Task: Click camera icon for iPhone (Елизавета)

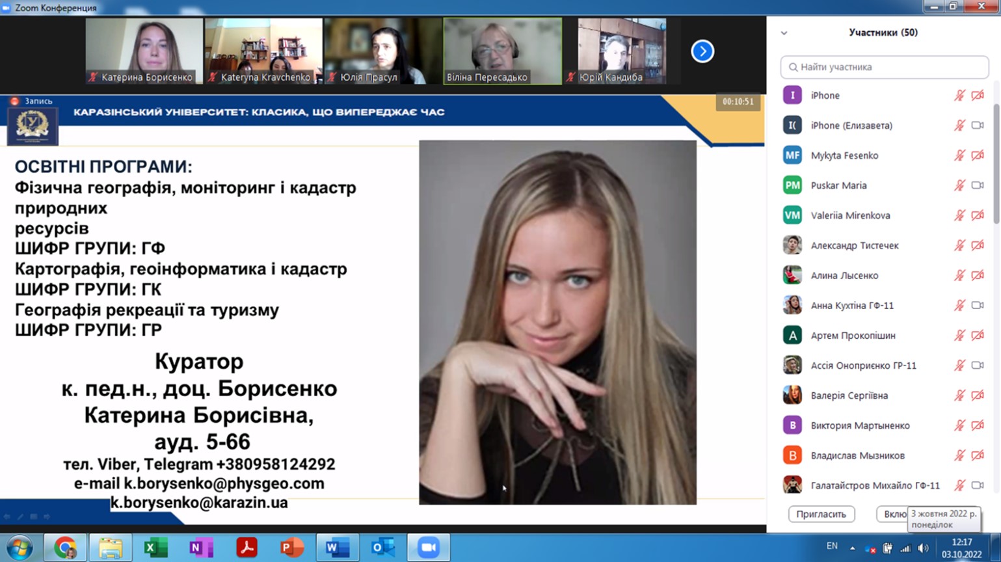Action: (x=978, y=126)
